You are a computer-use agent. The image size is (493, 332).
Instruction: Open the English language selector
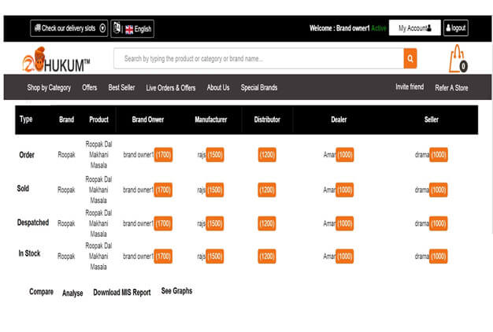pos(132,28)
